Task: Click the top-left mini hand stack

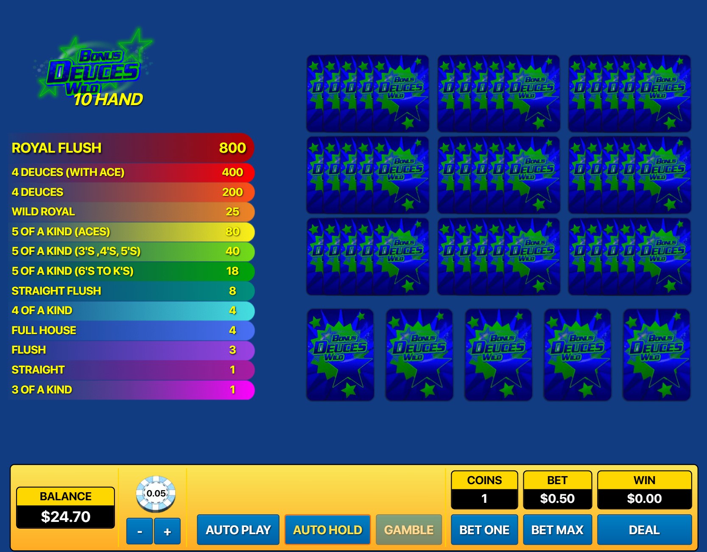Action: coord(367,93)
